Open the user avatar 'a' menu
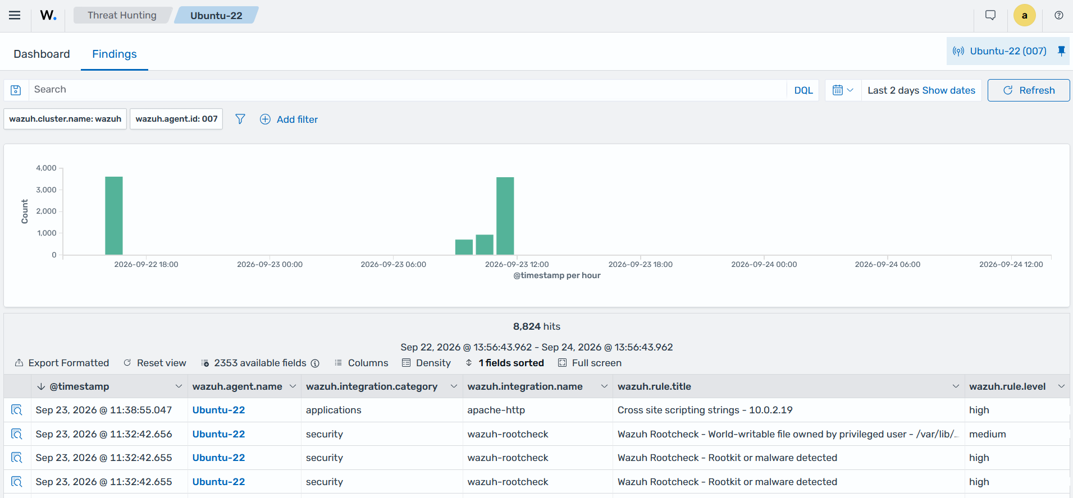The image size is (1073, 498). tap(1024, 15)
